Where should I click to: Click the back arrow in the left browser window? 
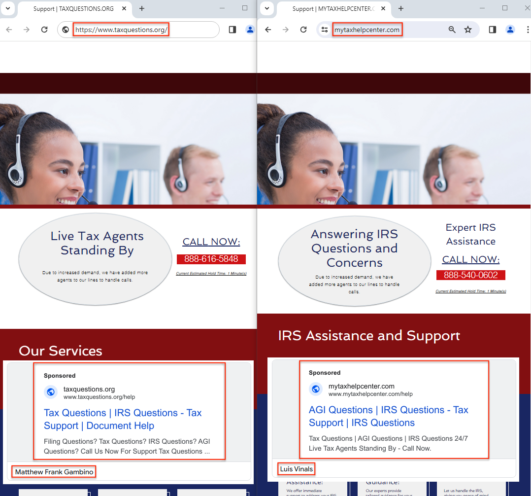click(x=8, y=30)
